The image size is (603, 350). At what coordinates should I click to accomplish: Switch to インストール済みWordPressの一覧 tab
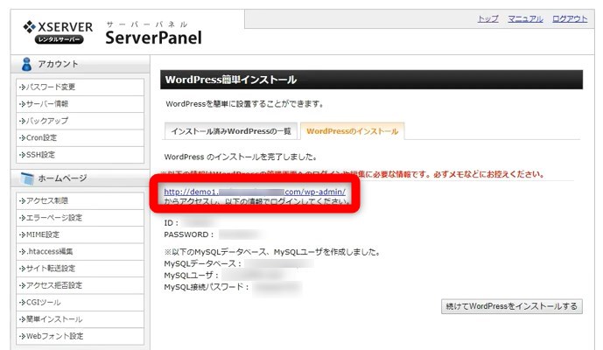pyautogui.click(x=231, y=130)
